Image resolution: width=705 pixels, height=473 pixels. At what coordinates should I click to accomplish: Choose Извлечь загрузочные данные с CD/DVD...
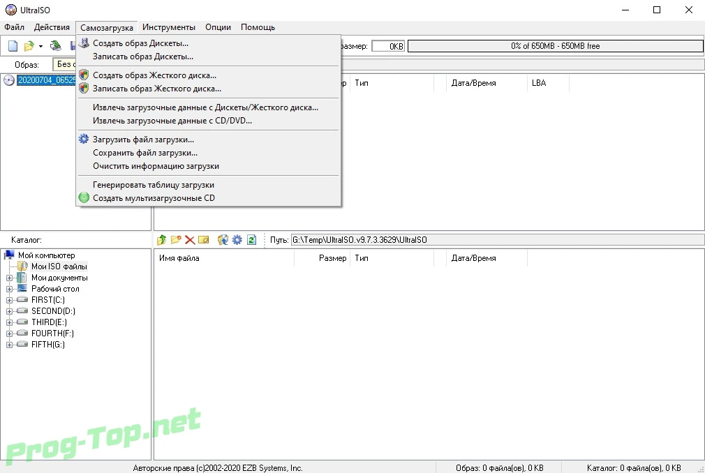pos(208,121)
